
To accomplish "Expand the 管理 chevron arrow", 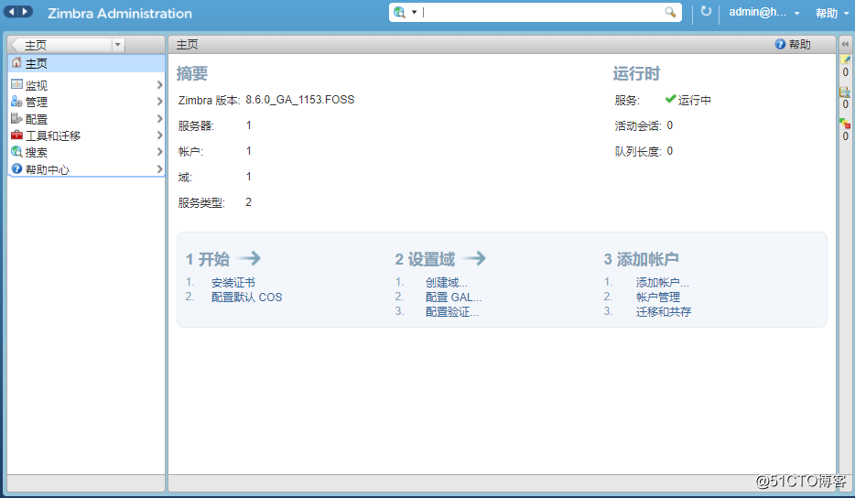I will tap(159, 102).
